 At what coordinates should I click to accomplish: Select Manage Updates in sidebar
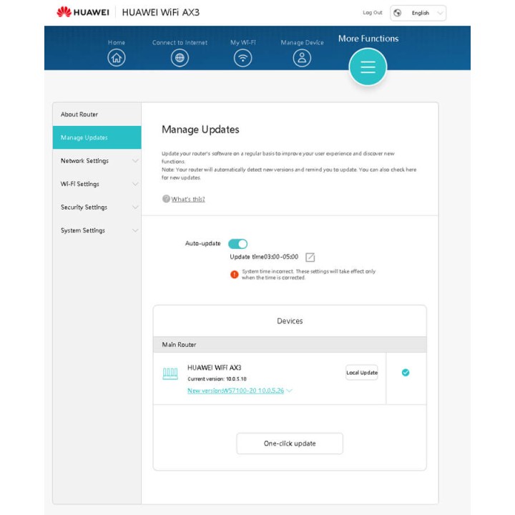[x=97, y=137]
